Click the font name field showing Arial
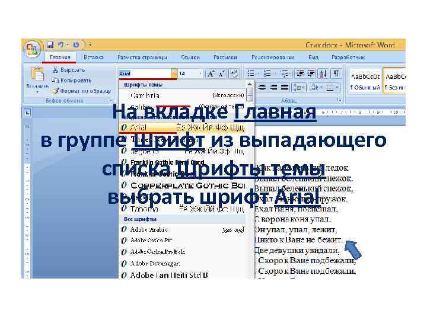Screen dimensions: 427x320 click(145, 73)
